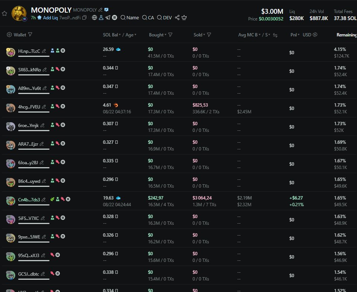357x292 pixels.
Task: Select the +$6.27 Pnl value
Action: pyautogui.click(x=296, y=198)
